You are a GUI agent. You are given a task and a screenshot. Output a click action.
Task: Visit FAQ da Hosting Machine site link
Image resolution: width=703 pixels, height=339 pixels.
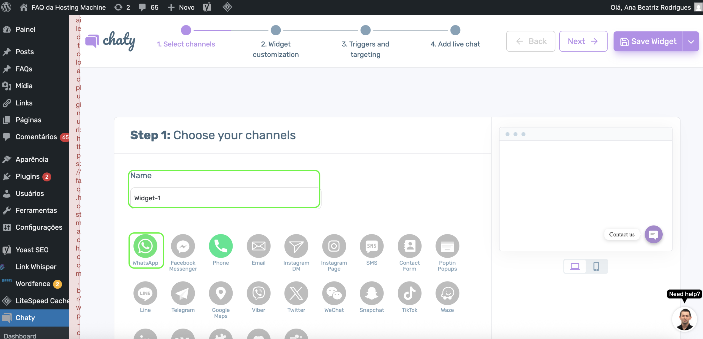(x=63, y=7)
